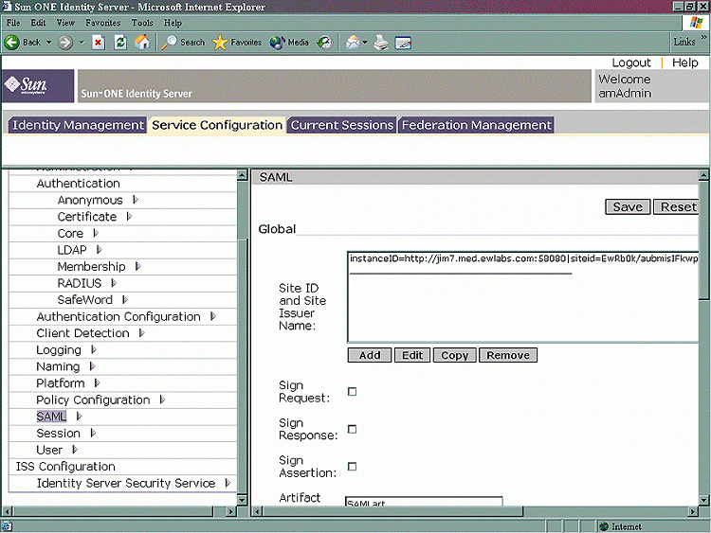
Task: Click the Copy button
Action: click(x=454, y=355)
